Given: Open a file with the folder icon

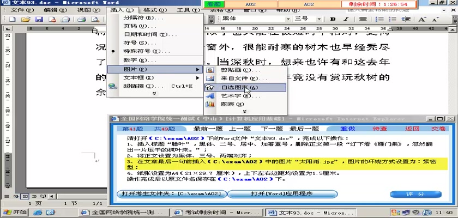Looking at the screenshot, I should 26,19.
